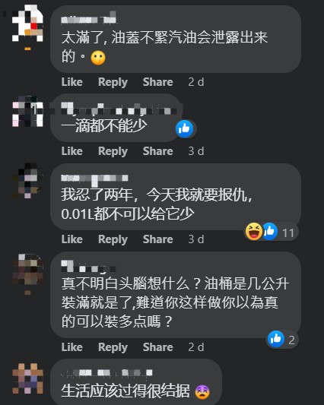Reply to the 太滿了 comment
The height and width of the screenshot is (405, 324).
(113, 82)
